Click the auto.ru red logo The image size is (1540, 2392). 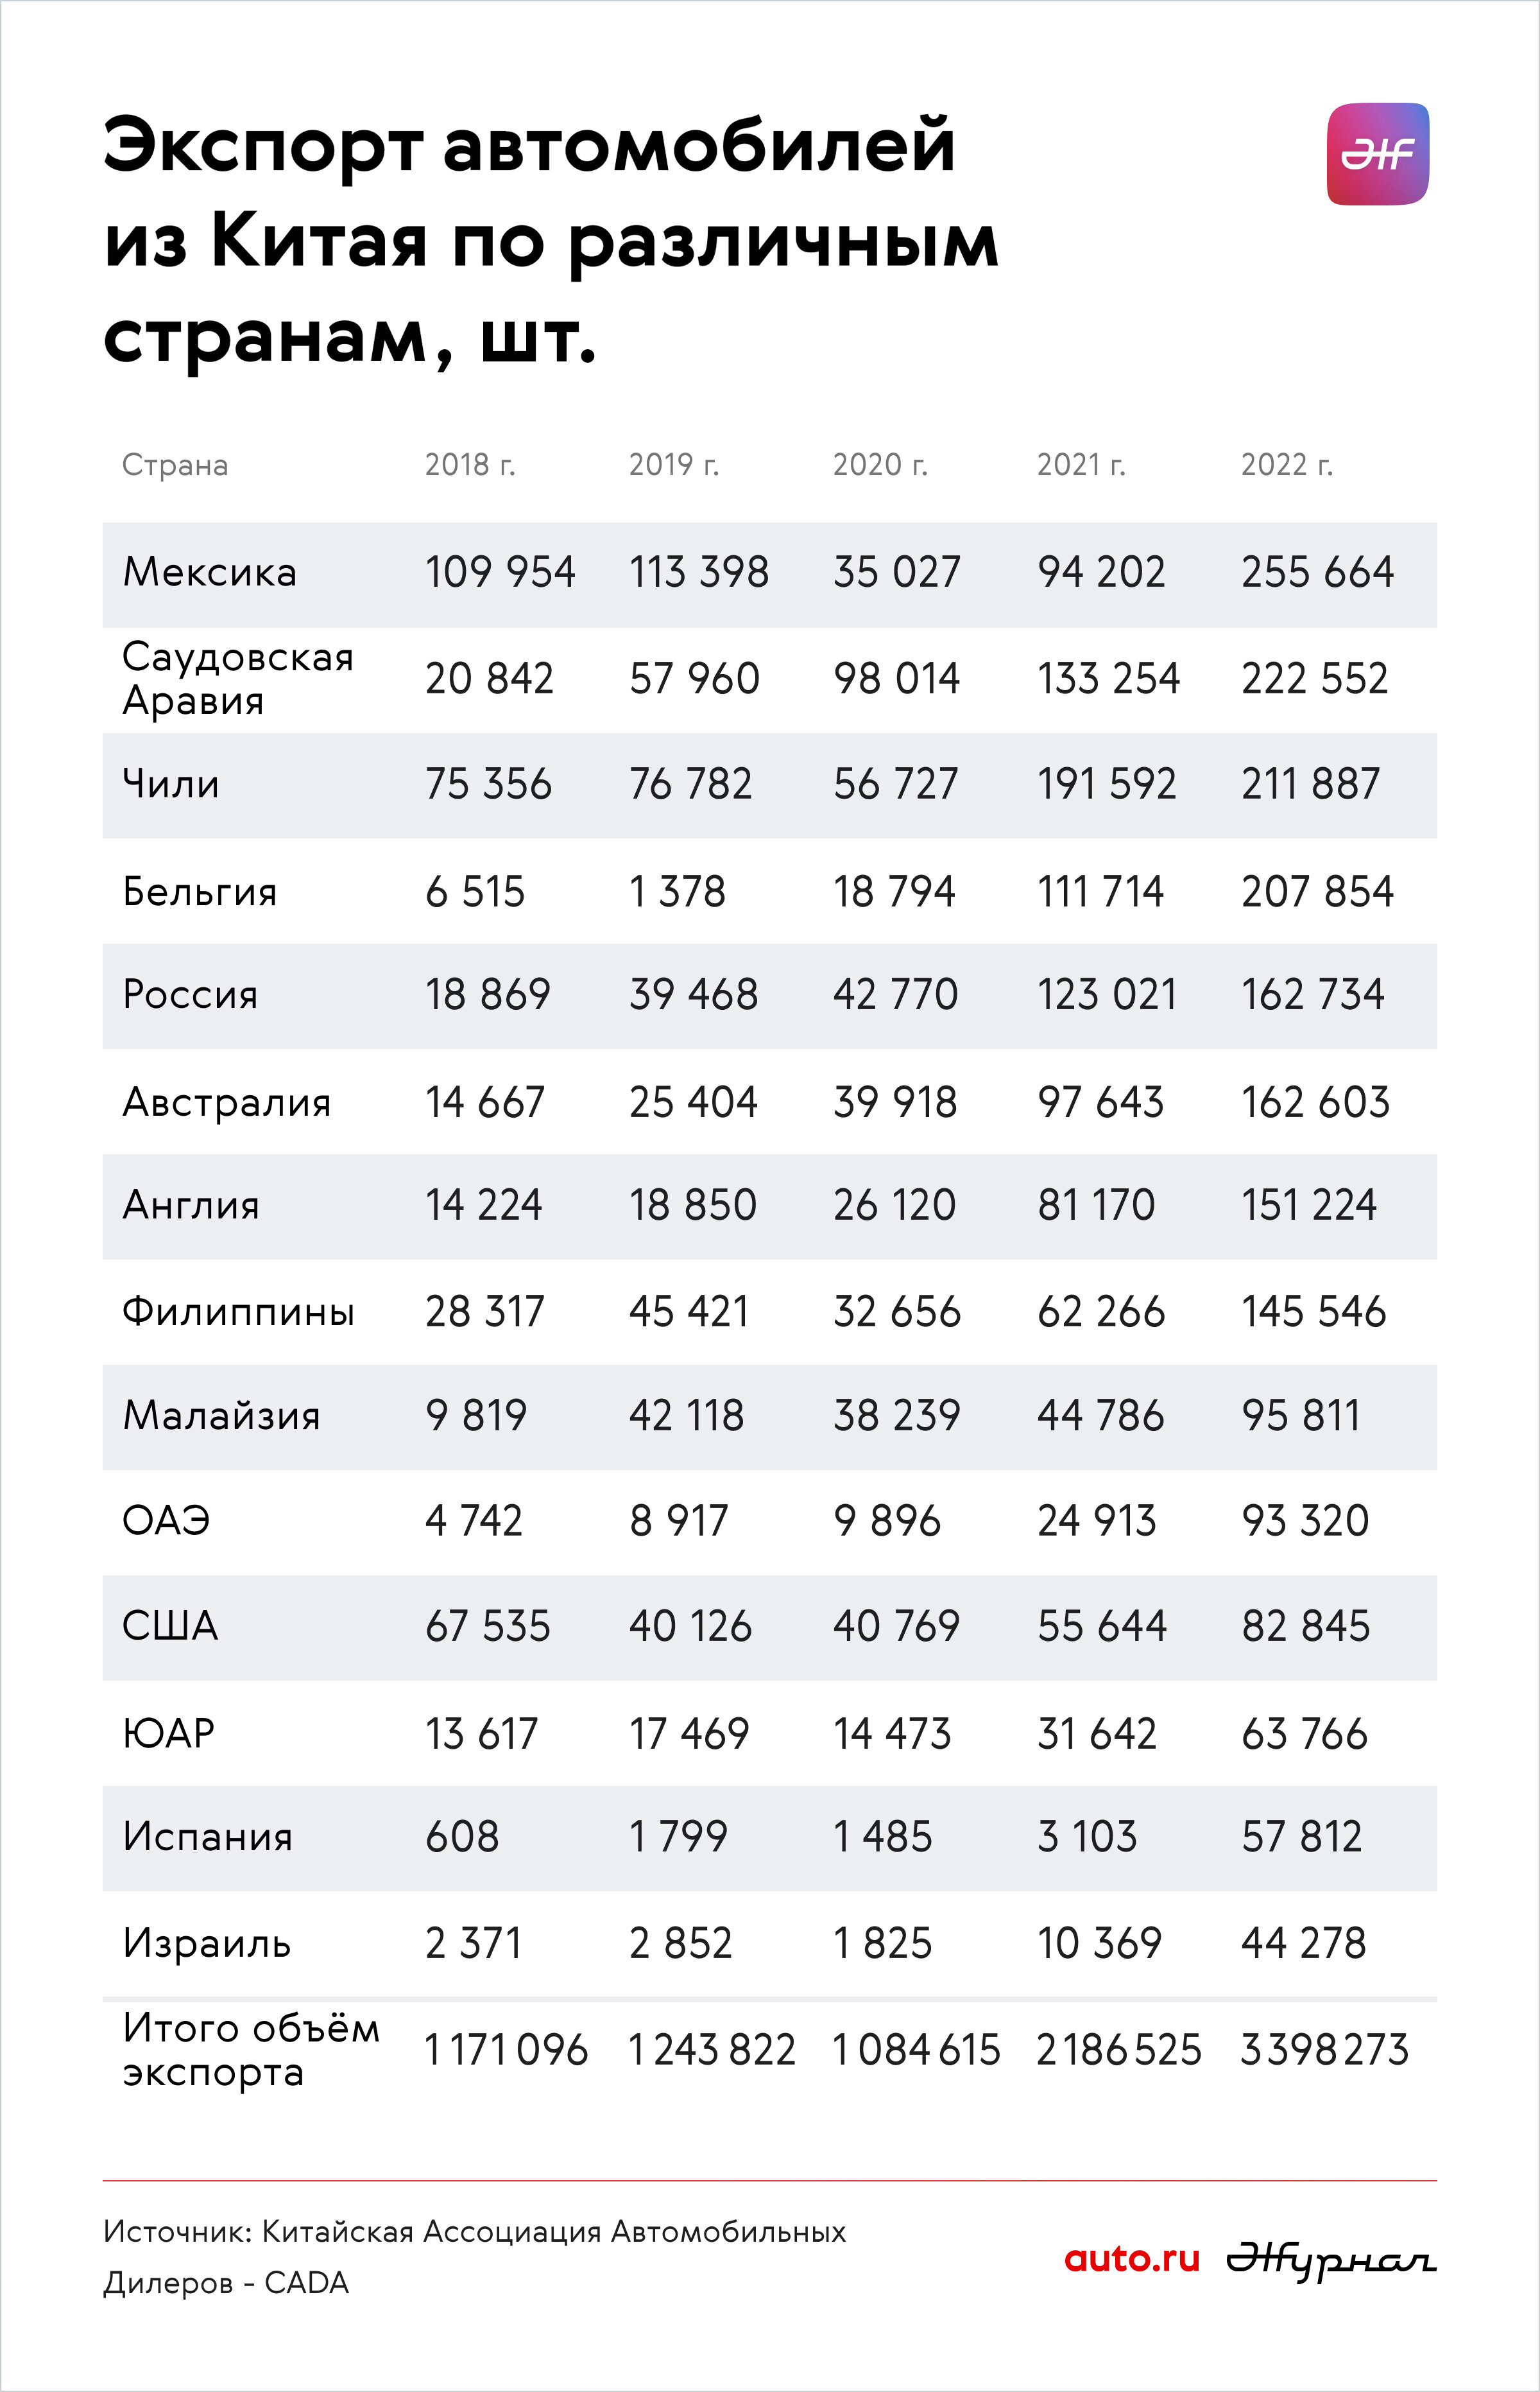[1131, 2257]
